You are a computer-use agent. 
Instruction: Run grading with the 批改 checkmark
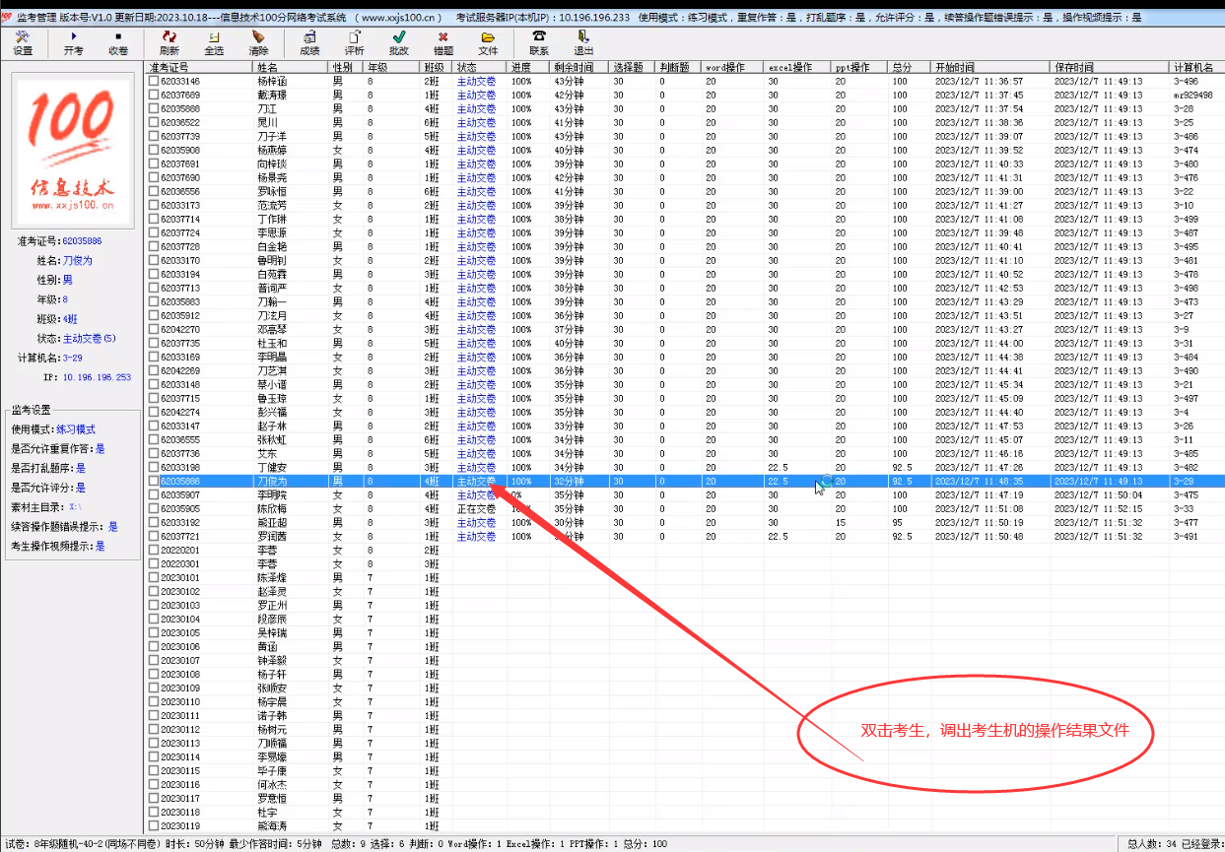click(x=399, y=42)
